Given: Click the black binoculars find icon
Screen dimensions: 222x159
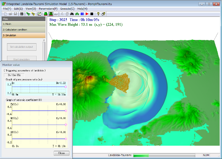Looking at the screenshot, I should [x=72, y=14].
